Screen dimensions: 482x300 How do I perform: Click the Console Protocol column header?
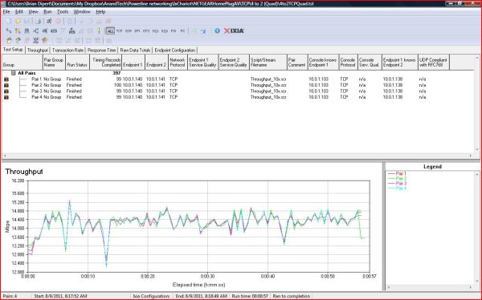pos(348,63)
